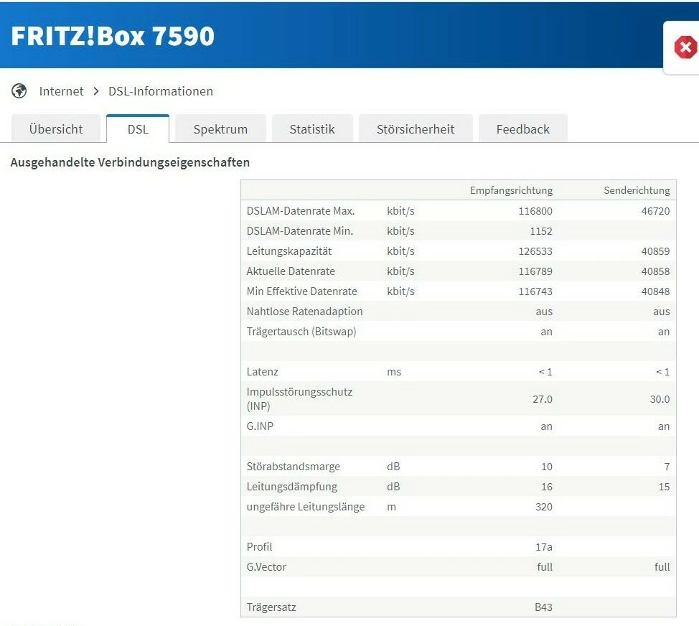Select the value 40858
The image size is (699, 626).
coord(655,271)
